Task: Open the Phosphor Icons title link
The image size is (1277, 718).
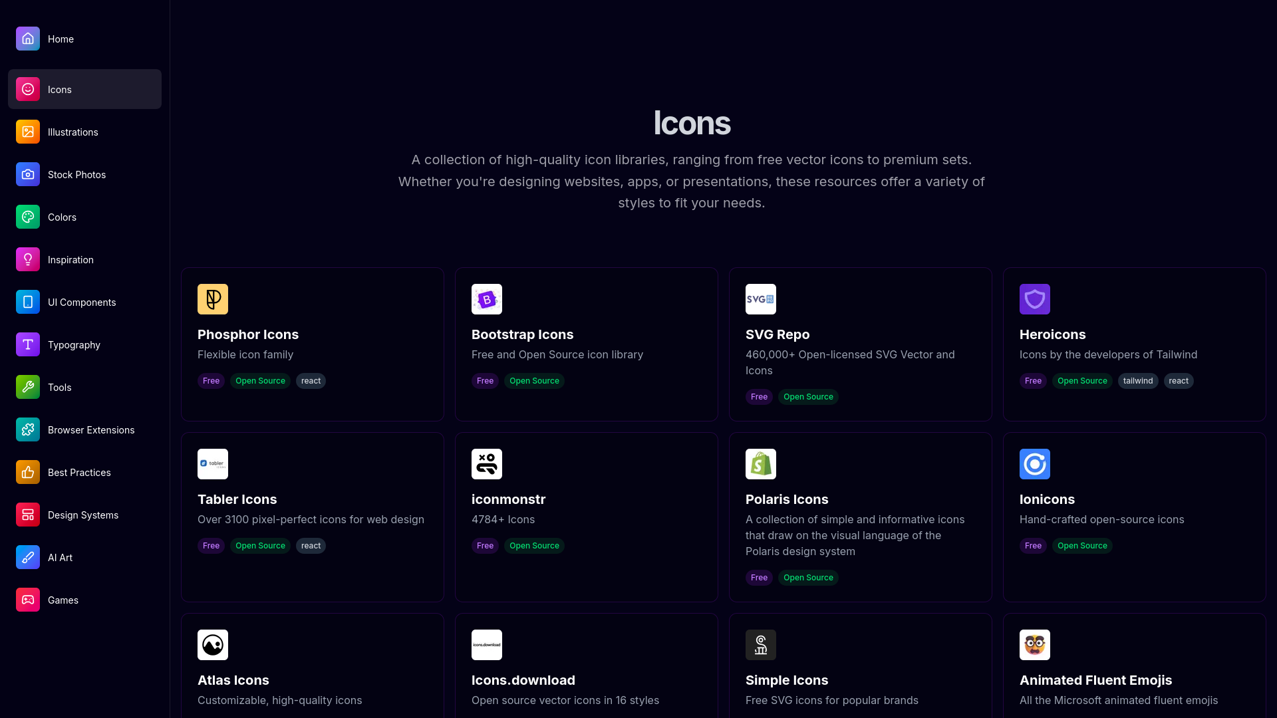Action: [248, 334]
